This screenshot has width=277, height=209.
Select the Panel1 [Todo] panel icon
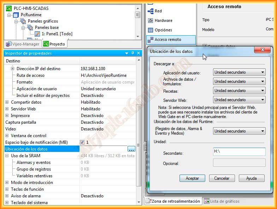click(37, 34)
